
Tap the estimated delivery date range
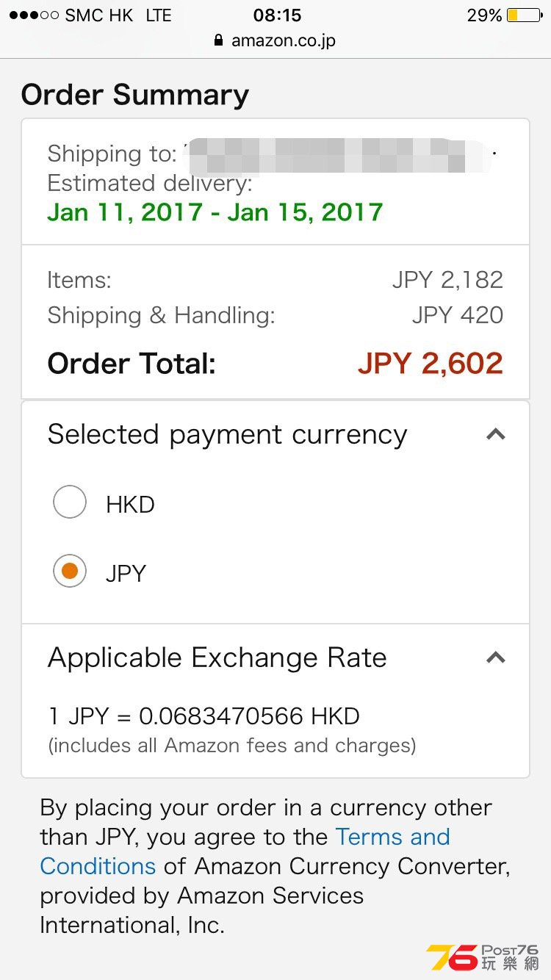[x=215, y=212]
